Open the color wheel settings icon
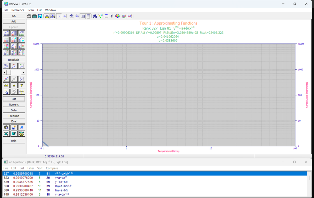The image size is (314, 198). click(117, 16)
